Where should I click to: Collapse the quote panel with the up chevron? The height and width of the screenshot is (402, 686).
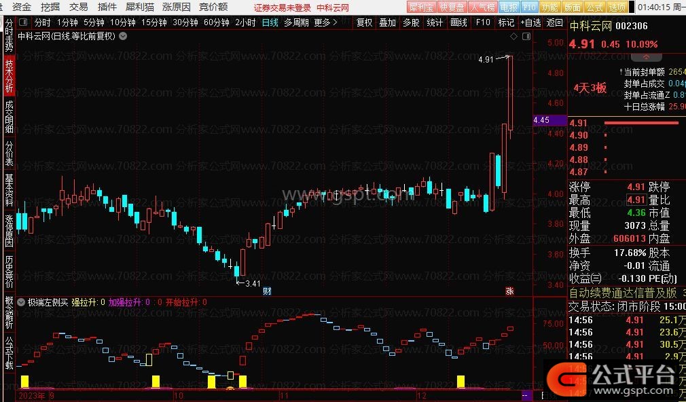tap(646, 57)
